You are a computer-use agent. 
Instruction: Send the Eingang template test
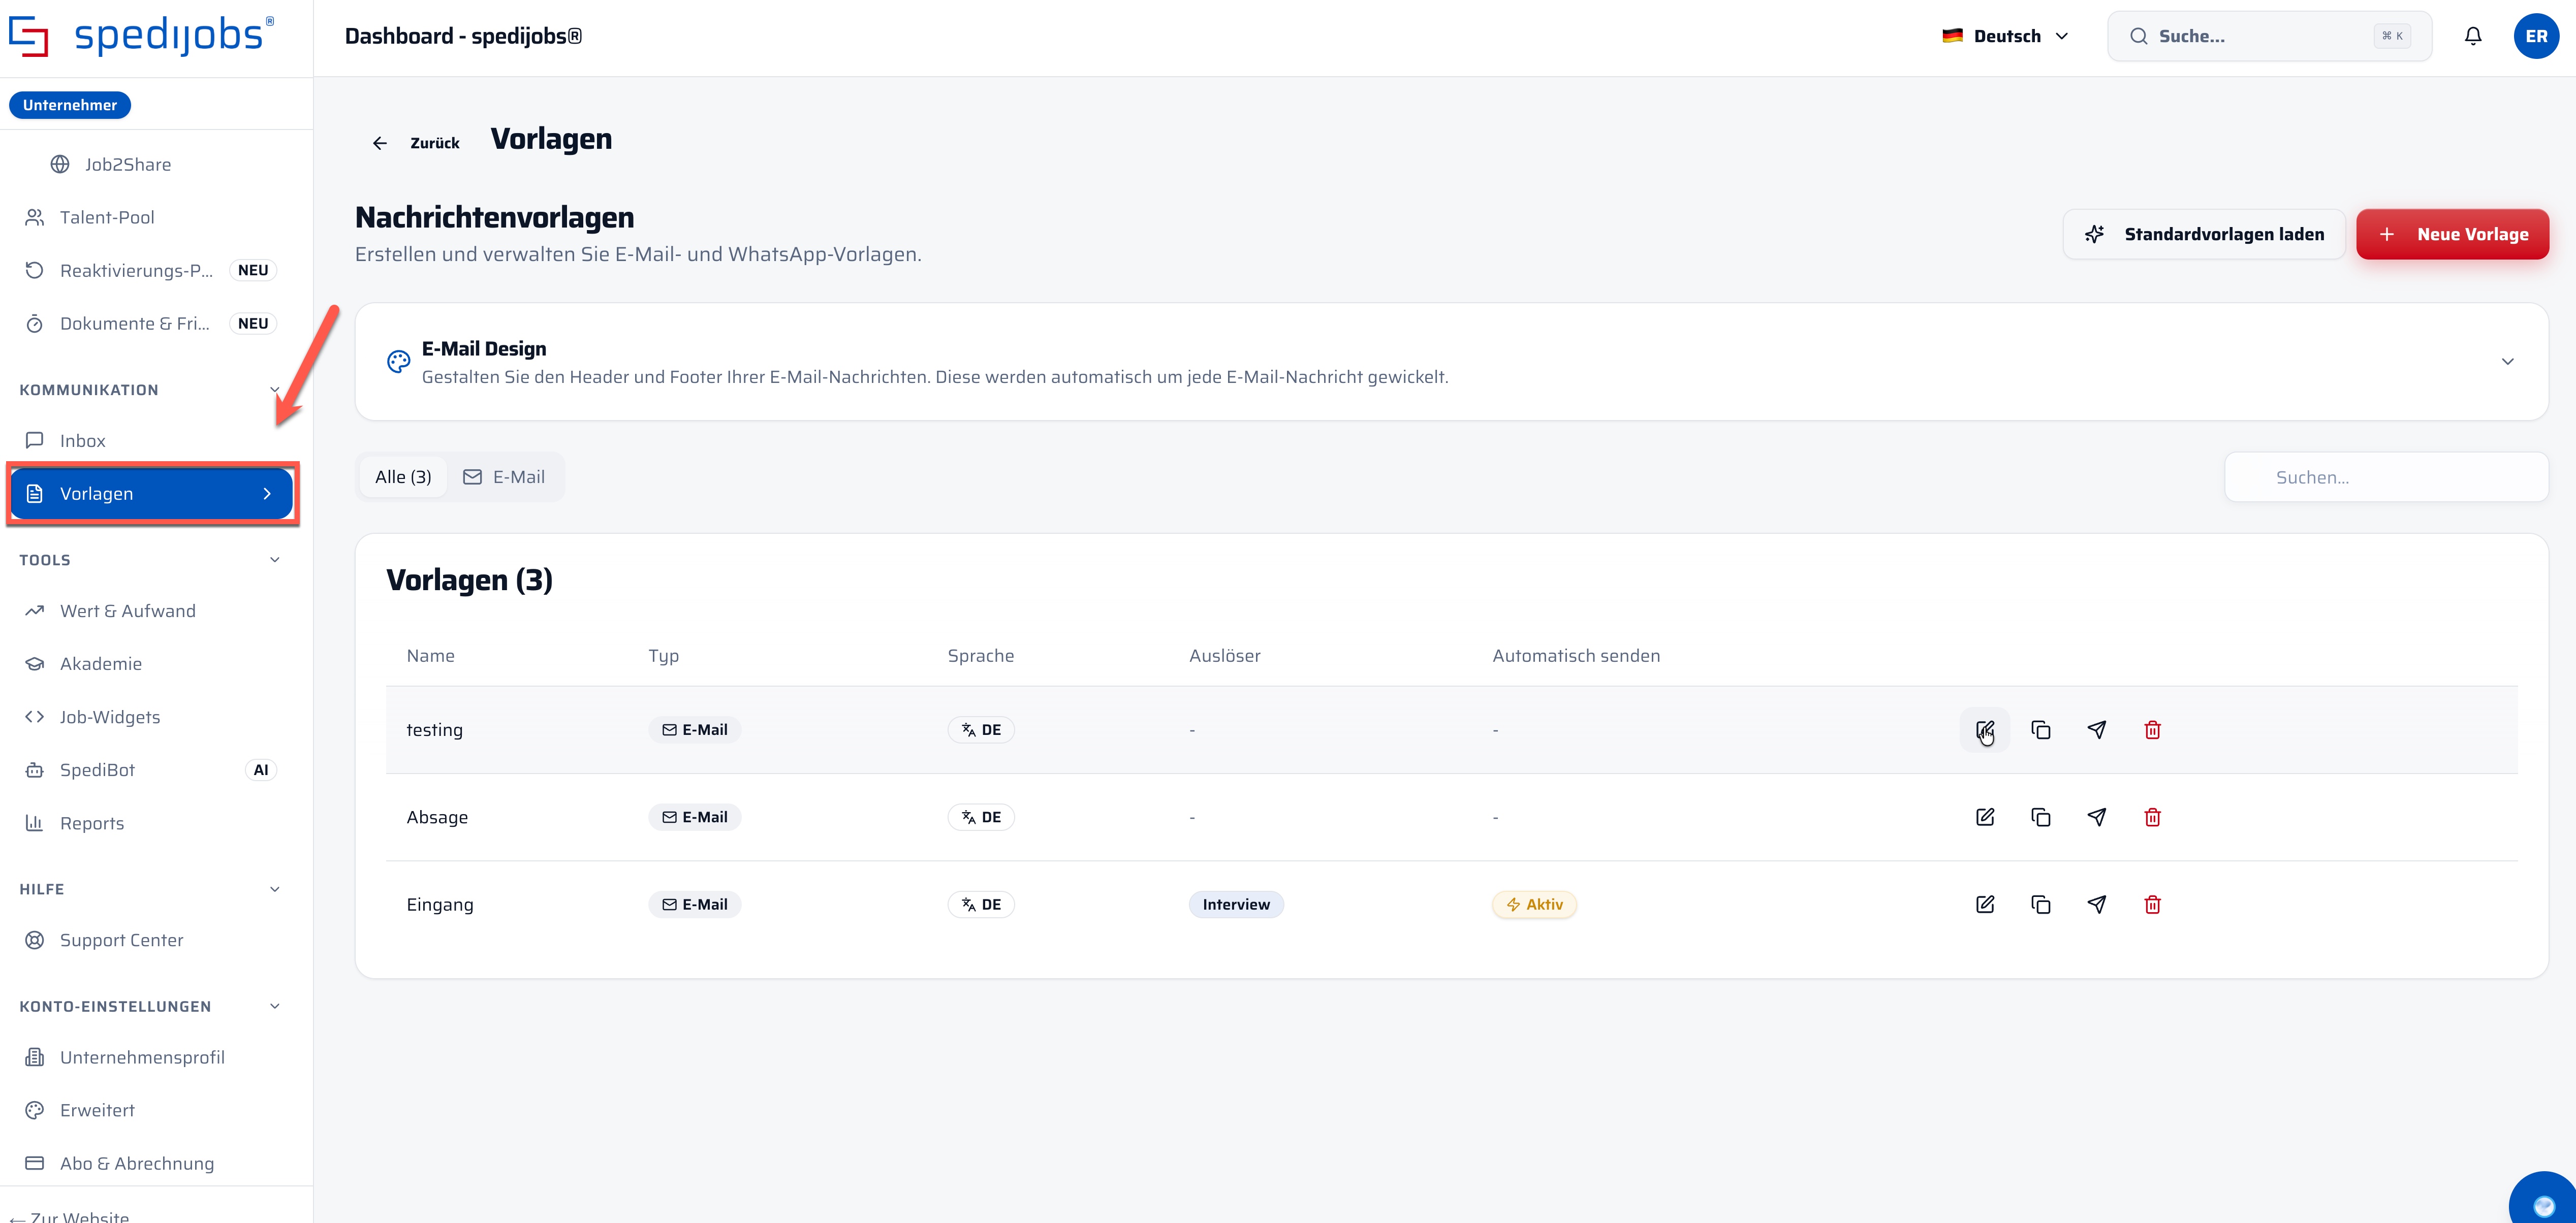pos(2097,904)
